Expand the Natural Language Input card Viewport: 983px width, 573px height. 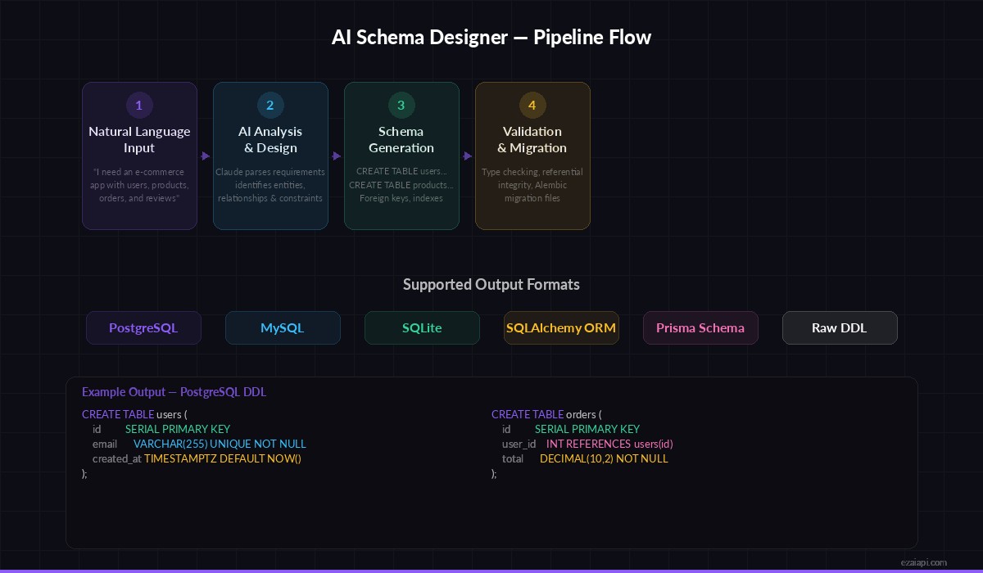click(x=139, y=156)
